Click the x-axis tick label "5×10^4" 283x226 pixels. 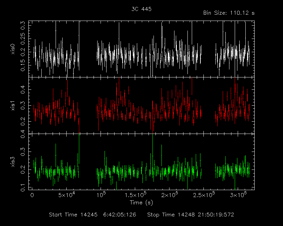67,195
